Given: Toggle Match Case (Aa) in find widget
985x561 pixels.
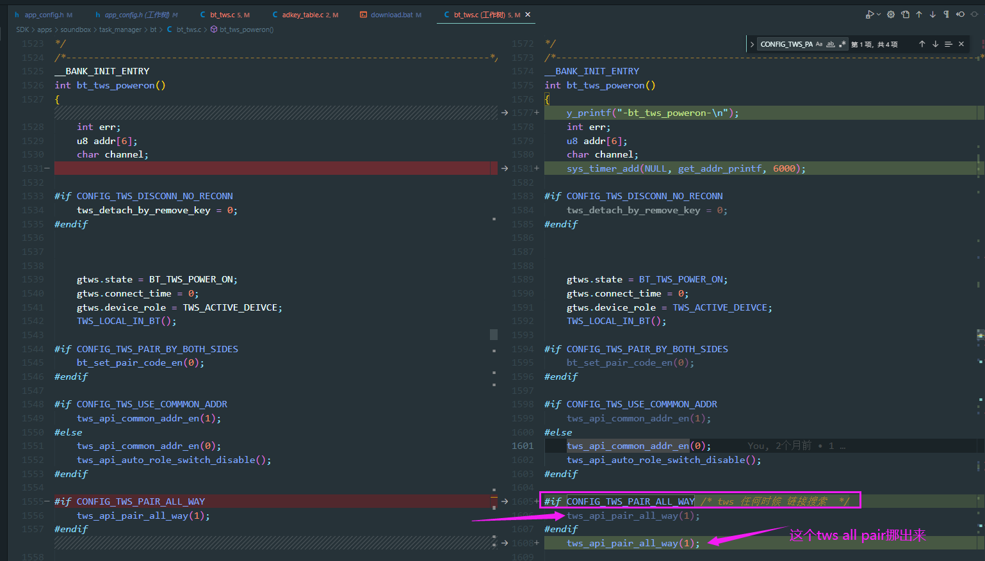Looking at the screenshot, I should [x=819, y=44].
